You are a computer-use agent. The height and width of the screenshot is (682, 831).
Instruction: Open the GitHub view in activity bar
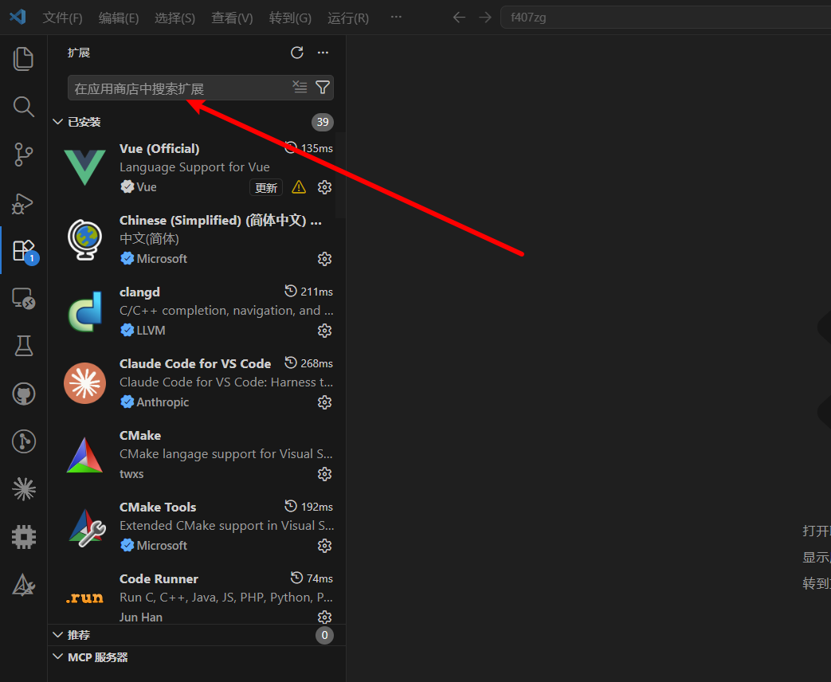click(x=23, y=394)
